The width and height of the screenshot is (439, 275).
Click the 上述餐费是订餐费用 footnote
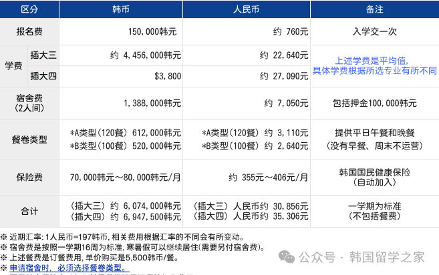point(90,258)
